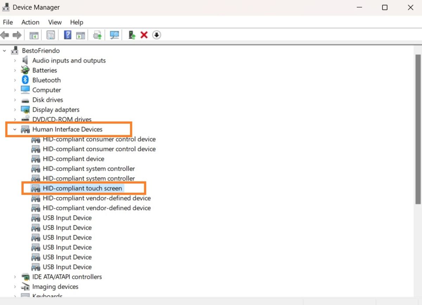Open the Action menu
Viewport: 422px width, 305px height.
pyautogui.click(x=30, y=22)
